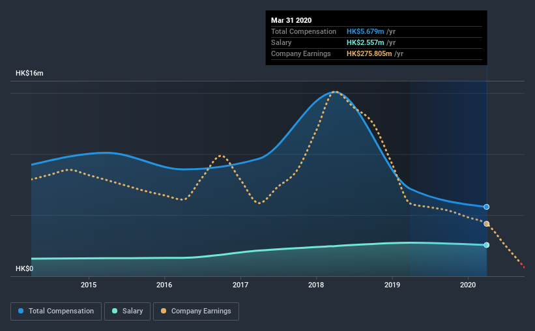Click the HK$5.679m total compensation value
Screen dimensions: 535x331
pyautogui.click(x=365, y=31)
